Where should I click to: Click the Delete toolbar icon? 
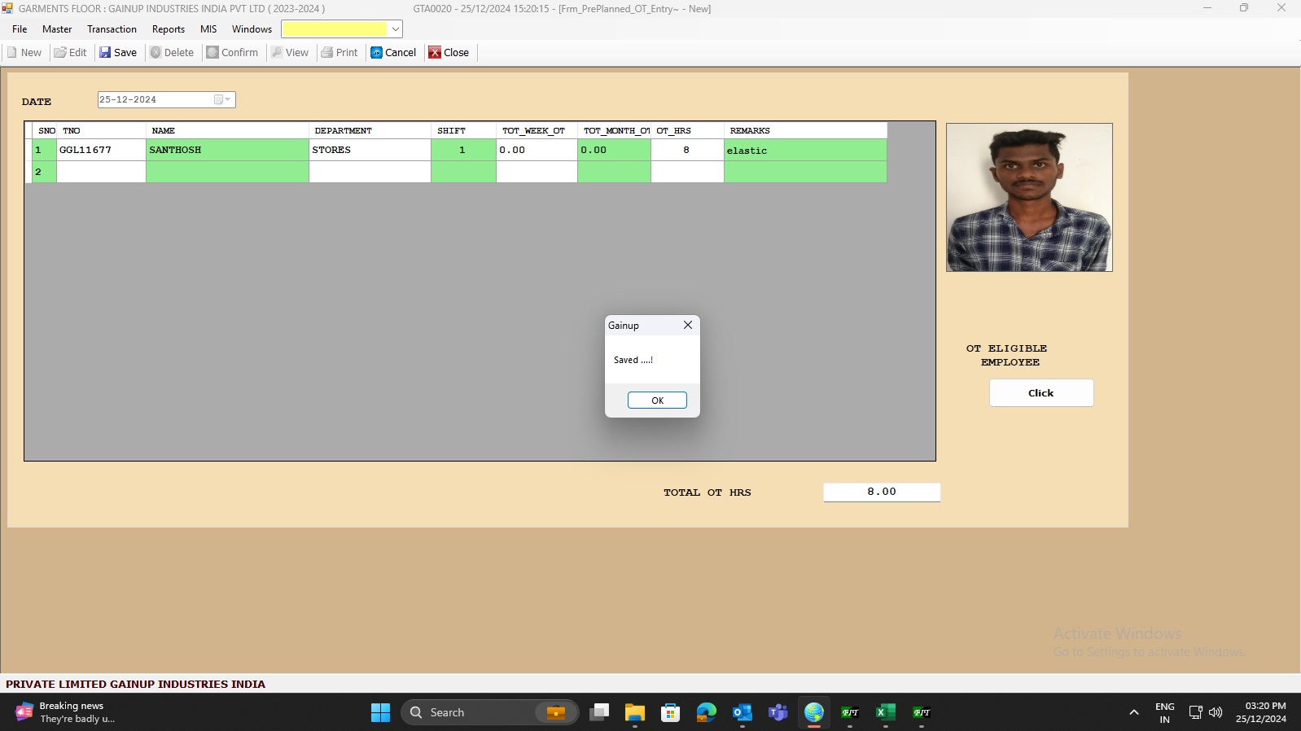[x=156, y=53]
